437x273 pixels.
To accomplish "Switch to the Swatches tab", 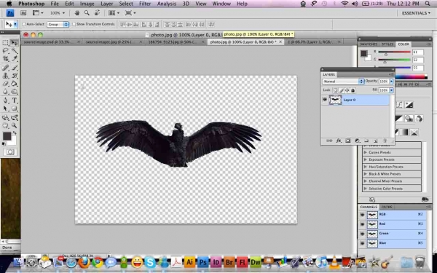I will 369,44.
